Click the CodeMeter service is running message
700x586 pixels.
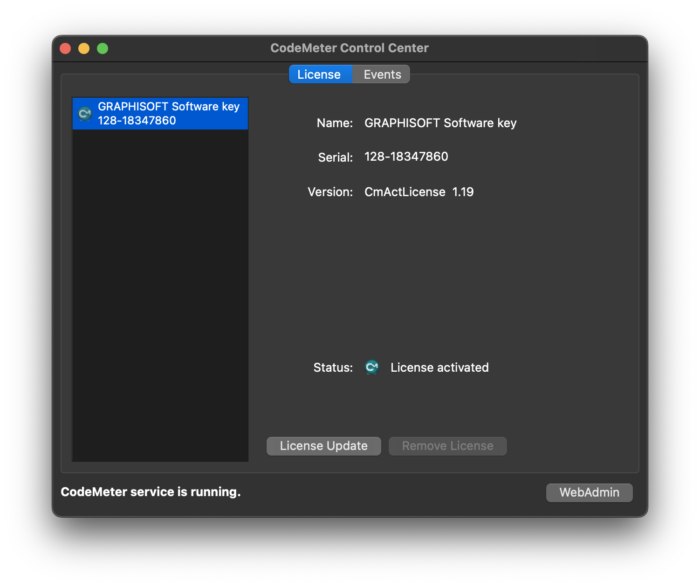tap(151, 492)
